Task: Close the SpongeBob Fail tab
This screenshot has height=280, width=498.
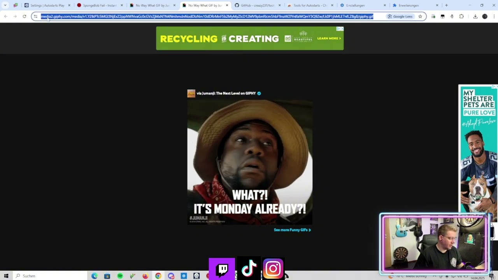Action: point(122,5)
